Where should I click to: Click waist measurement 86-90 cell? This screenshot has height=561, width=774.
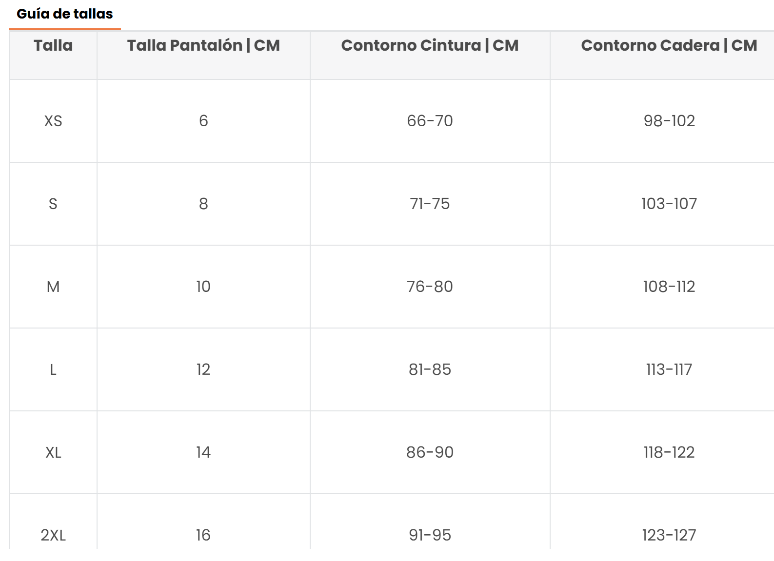[430, 452]
